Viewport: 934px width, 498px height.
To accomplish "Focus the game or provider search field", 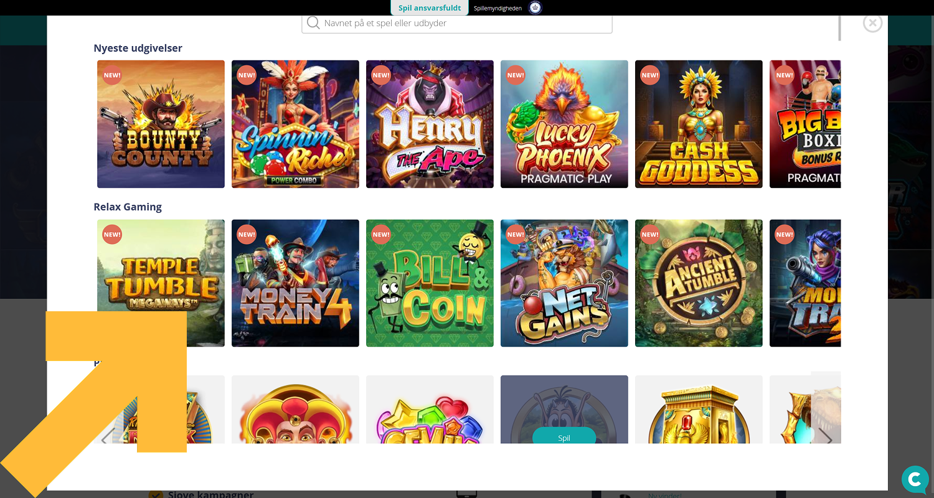I will [x=457, y=24].
